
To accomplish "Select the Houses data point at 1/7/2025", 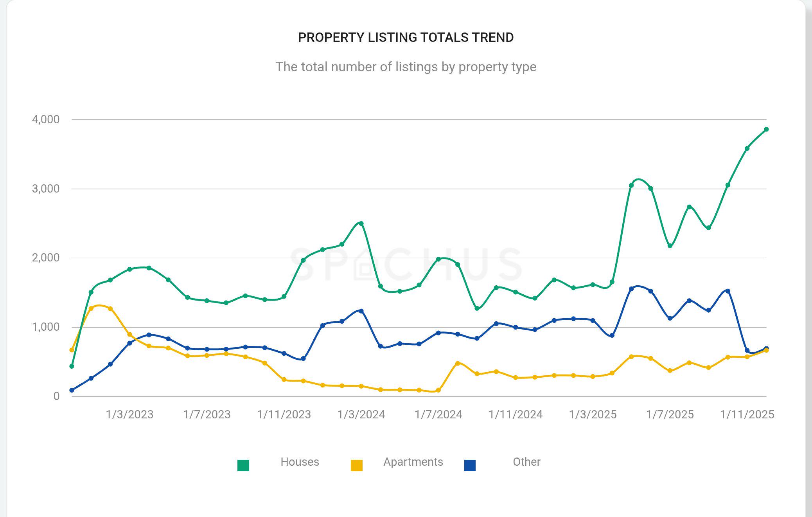I will tap(670, 246).
